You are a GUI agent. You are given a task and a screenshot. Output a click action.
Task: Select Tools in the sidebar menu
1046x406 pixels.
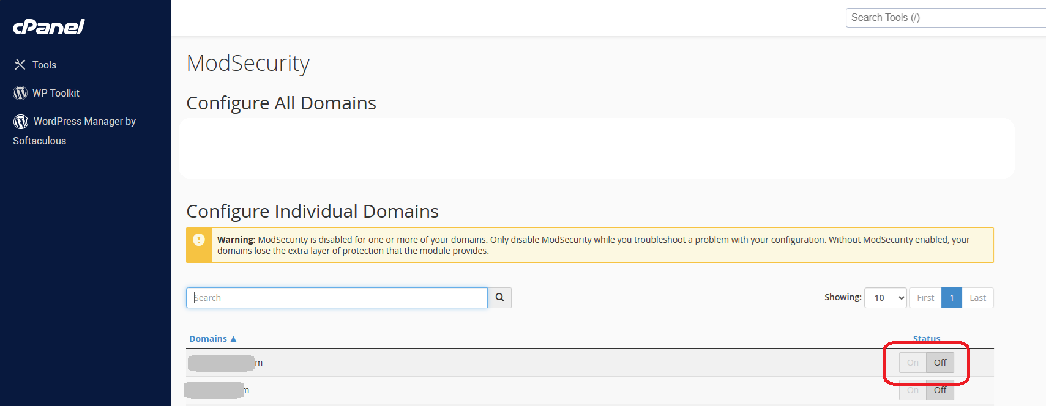pos(45,64)
